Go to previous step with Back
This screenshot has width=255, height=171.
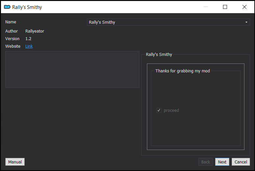tap(206, 162)
